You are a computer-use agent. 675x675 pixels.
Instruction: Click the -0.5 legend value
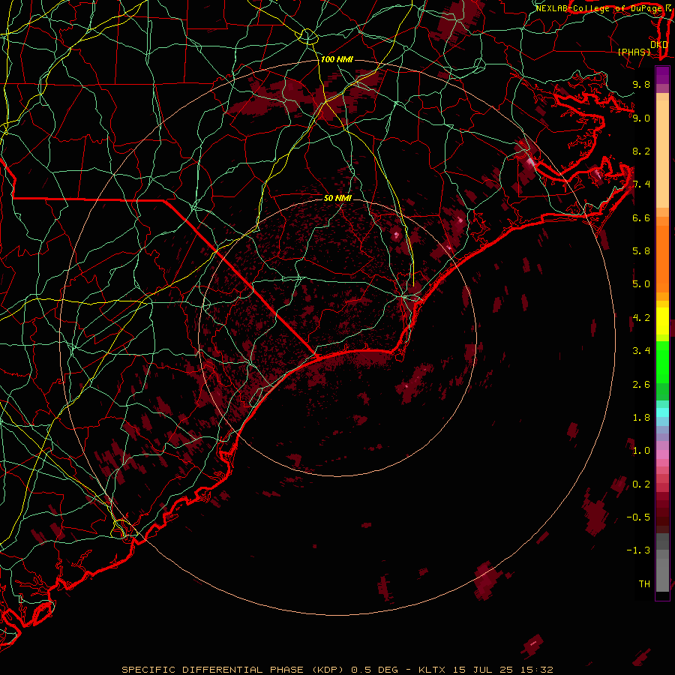coord(638,517)
